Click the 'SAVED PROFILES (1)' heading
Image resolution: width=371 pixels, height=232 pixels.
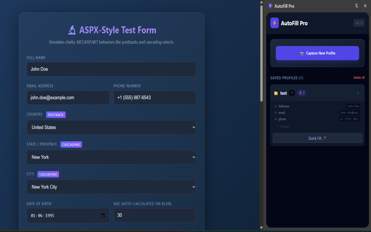point(287,78)
